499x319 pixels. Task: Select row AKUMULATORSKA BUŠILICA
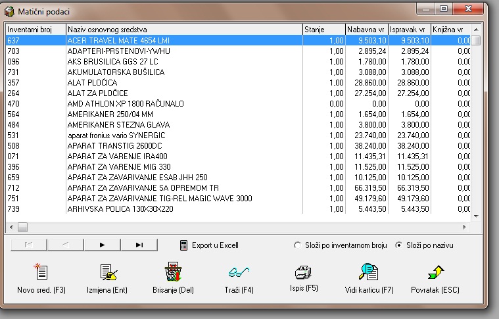(x=238, y=72)
